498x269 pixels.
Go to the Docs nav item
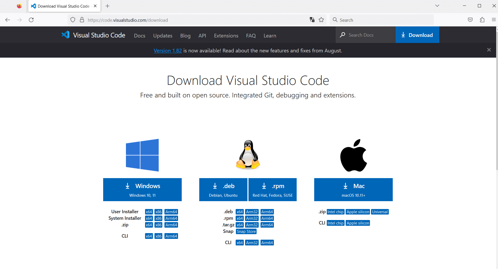pyautogui.click(x=140, y=36)
